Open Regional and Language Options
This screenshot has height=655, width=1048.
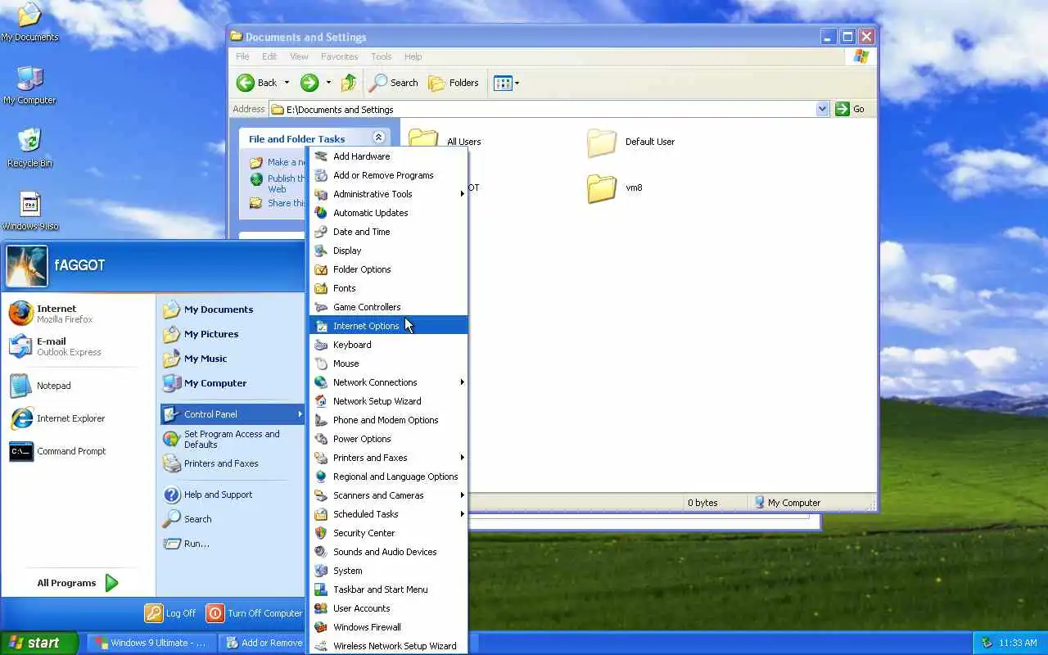[x=389, y=477]
